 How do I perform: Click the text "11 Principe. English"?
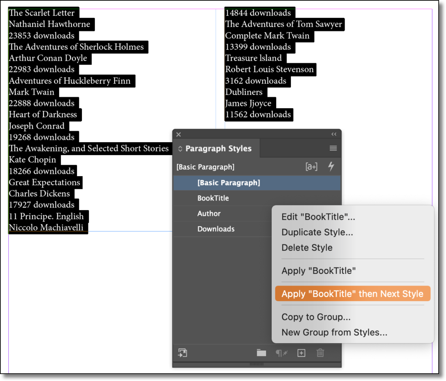pos(46,216)
